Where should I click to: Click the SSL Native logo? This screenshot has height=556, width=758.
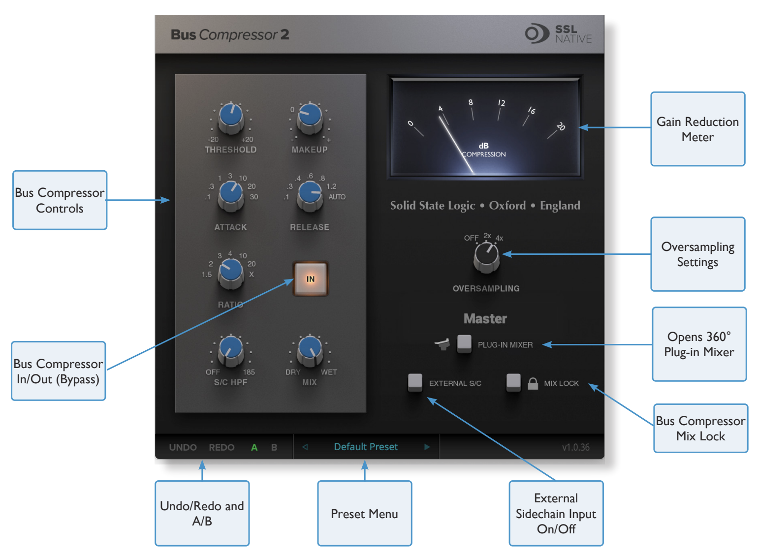tap(559, 34)
